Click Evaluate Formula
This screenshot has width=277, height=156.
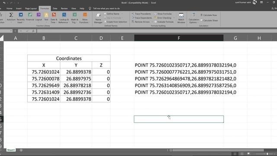(x=164, y=22)
